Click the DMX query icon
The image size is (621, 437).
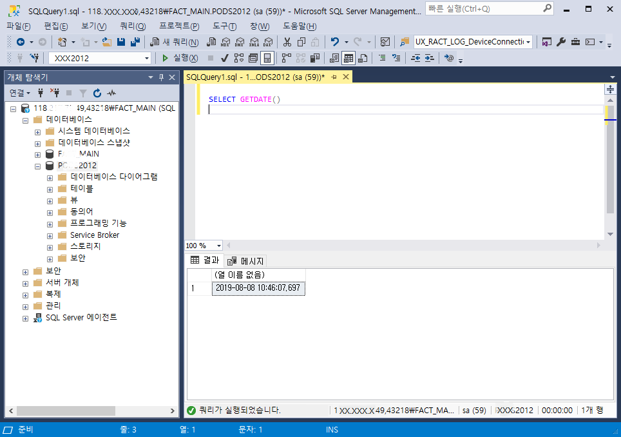pyautogui.click(x=240, y=42)
